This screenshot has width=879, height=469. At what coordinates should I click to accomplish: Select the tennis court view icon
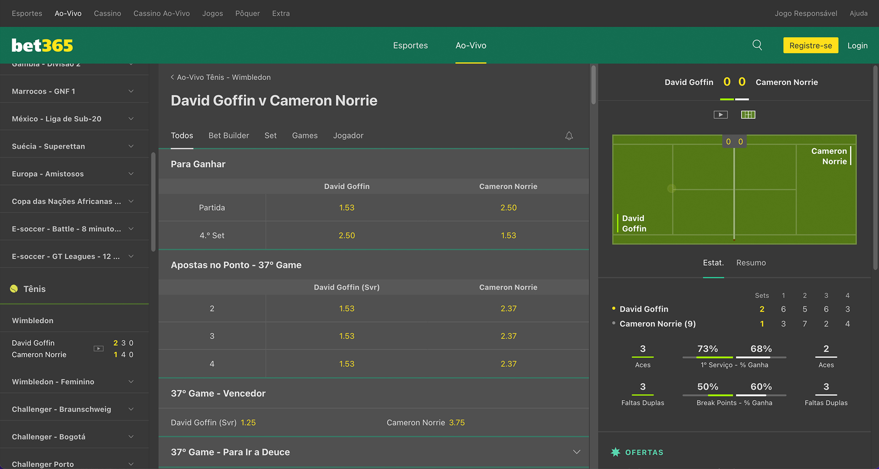click(x=748, y=115)
